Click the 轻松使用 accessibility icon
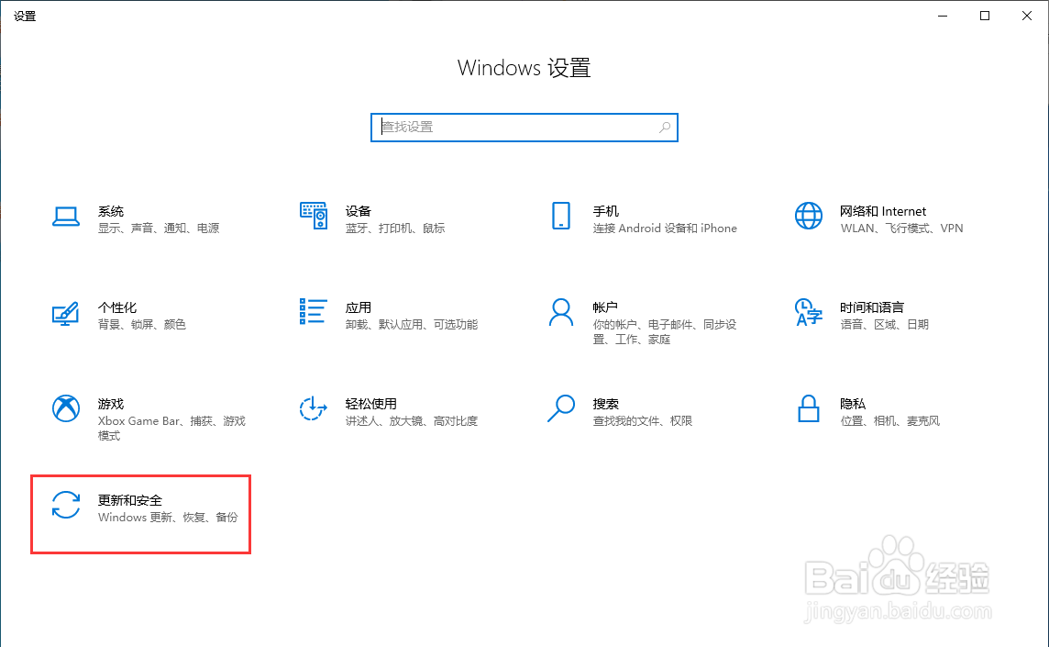 (313, 410)
